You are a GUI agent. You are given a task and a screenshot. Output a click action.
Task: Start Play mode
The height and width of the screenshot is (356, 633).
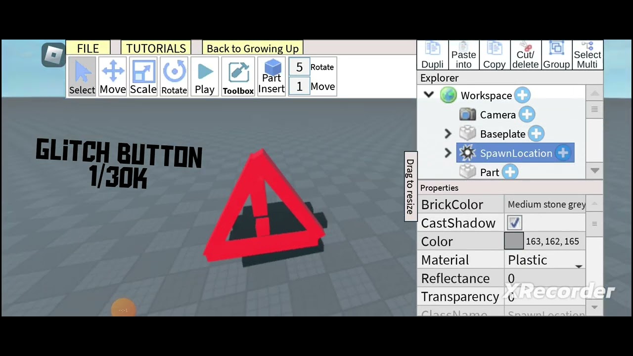205,77
